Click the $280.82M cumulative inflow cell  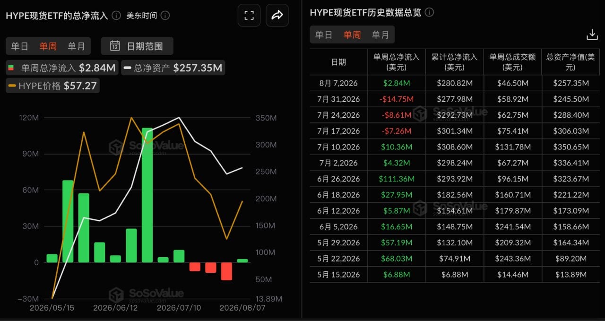455,83
